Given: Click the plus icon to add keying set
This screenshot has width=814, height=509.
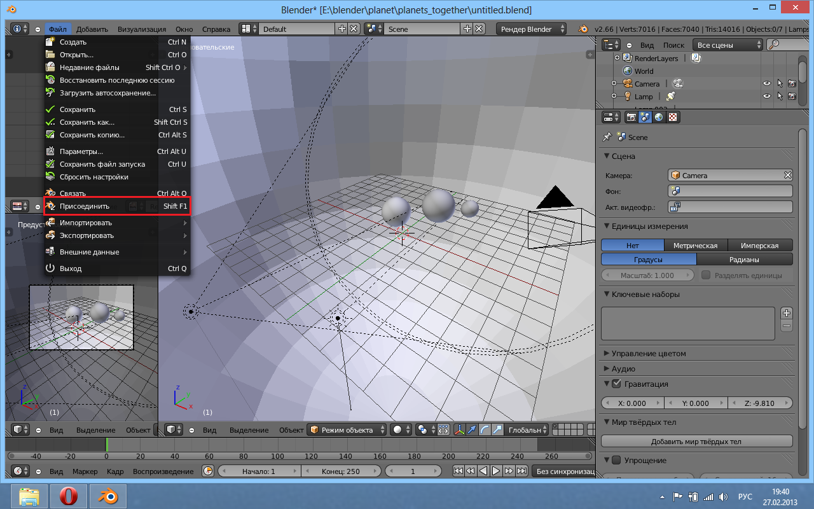Looking at the screenshot, I should (x=787, y=313).
